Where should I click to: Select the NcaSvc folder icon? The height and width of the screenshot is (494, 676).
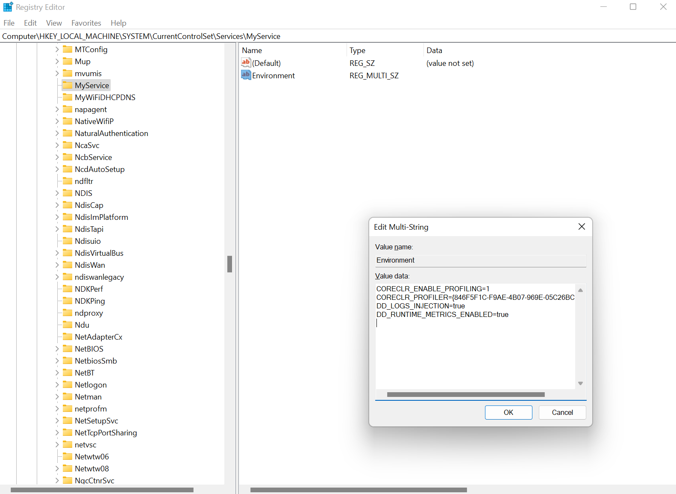tap(68, 145)
